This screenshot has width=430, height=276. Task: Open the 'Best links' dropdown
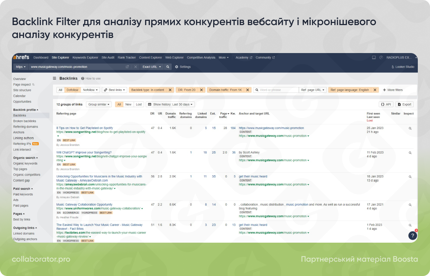point(114,90)
